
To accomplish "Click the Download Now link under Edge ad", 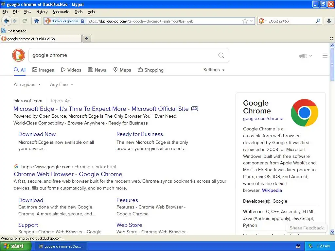I will 37,134.
